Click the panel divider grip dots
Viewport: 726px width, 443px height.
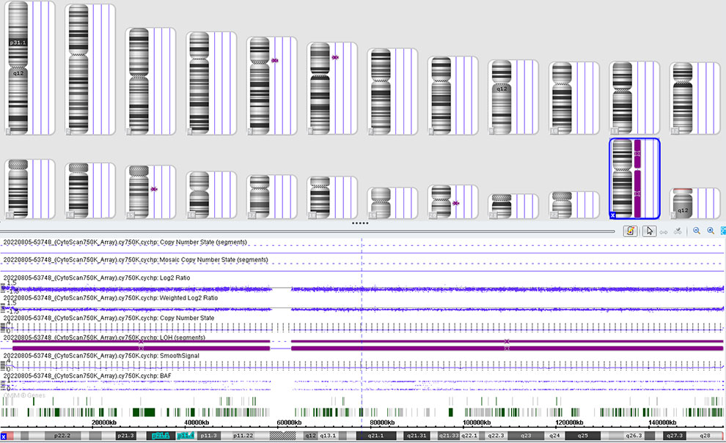coord(360,223)
